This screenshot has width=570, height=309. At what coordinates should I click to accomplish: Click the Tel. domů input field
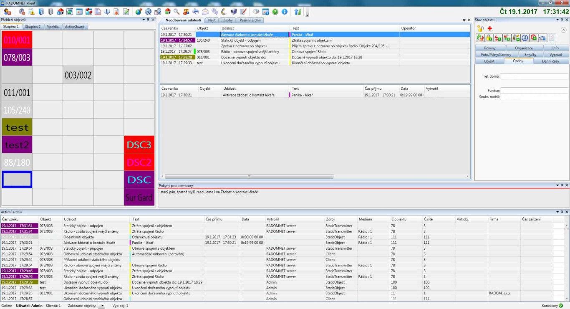[534, 76]
